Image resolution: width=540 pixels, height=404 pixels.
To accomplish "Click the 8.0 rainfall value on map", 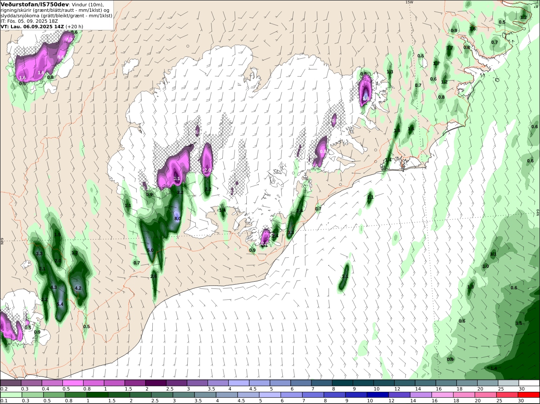I will 178,218.
